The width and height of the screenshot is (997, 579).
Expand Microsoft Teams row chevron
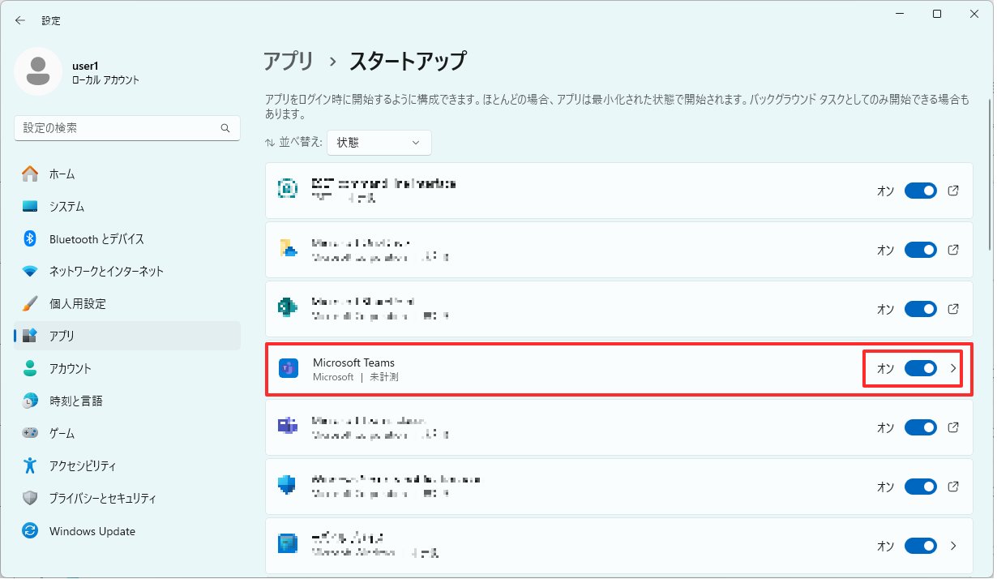[x=954, y=368]
